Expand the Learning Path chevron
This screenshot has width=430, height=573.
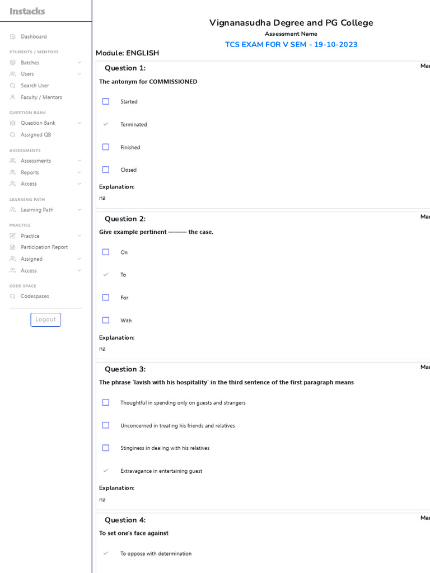(80, 210)
